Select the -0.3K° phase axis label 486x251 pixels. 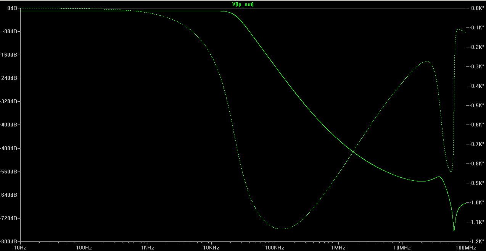477,66
